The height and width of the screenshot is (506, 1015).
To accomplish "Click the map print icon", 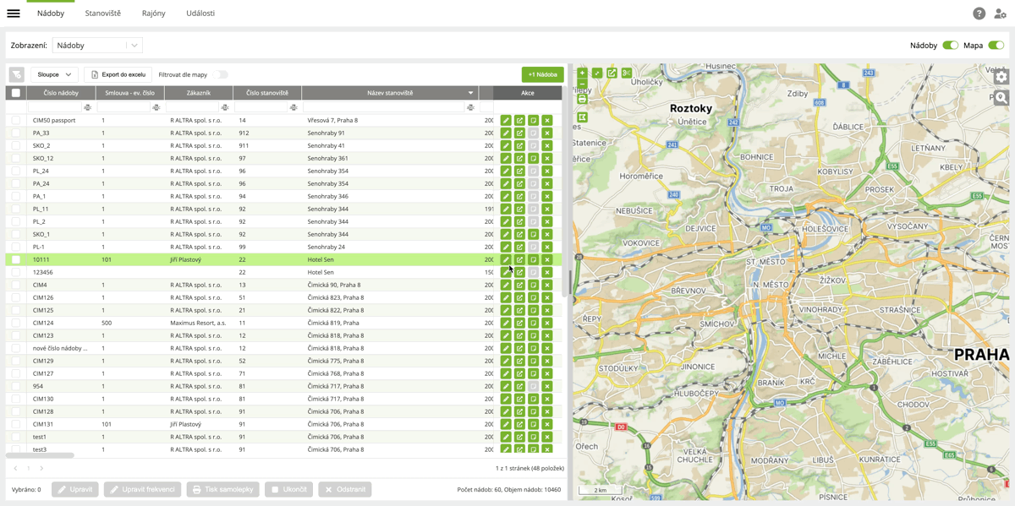I will [582, 99].
